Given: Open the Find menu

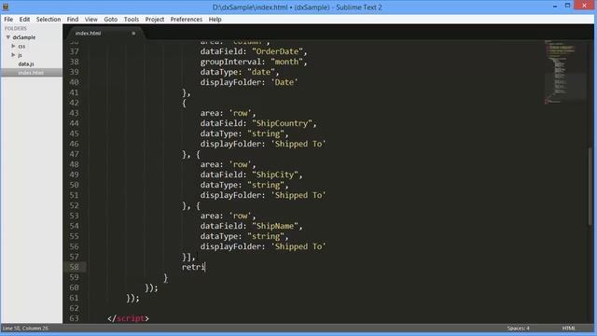Looking at the screenshot, I should point(73,20).
